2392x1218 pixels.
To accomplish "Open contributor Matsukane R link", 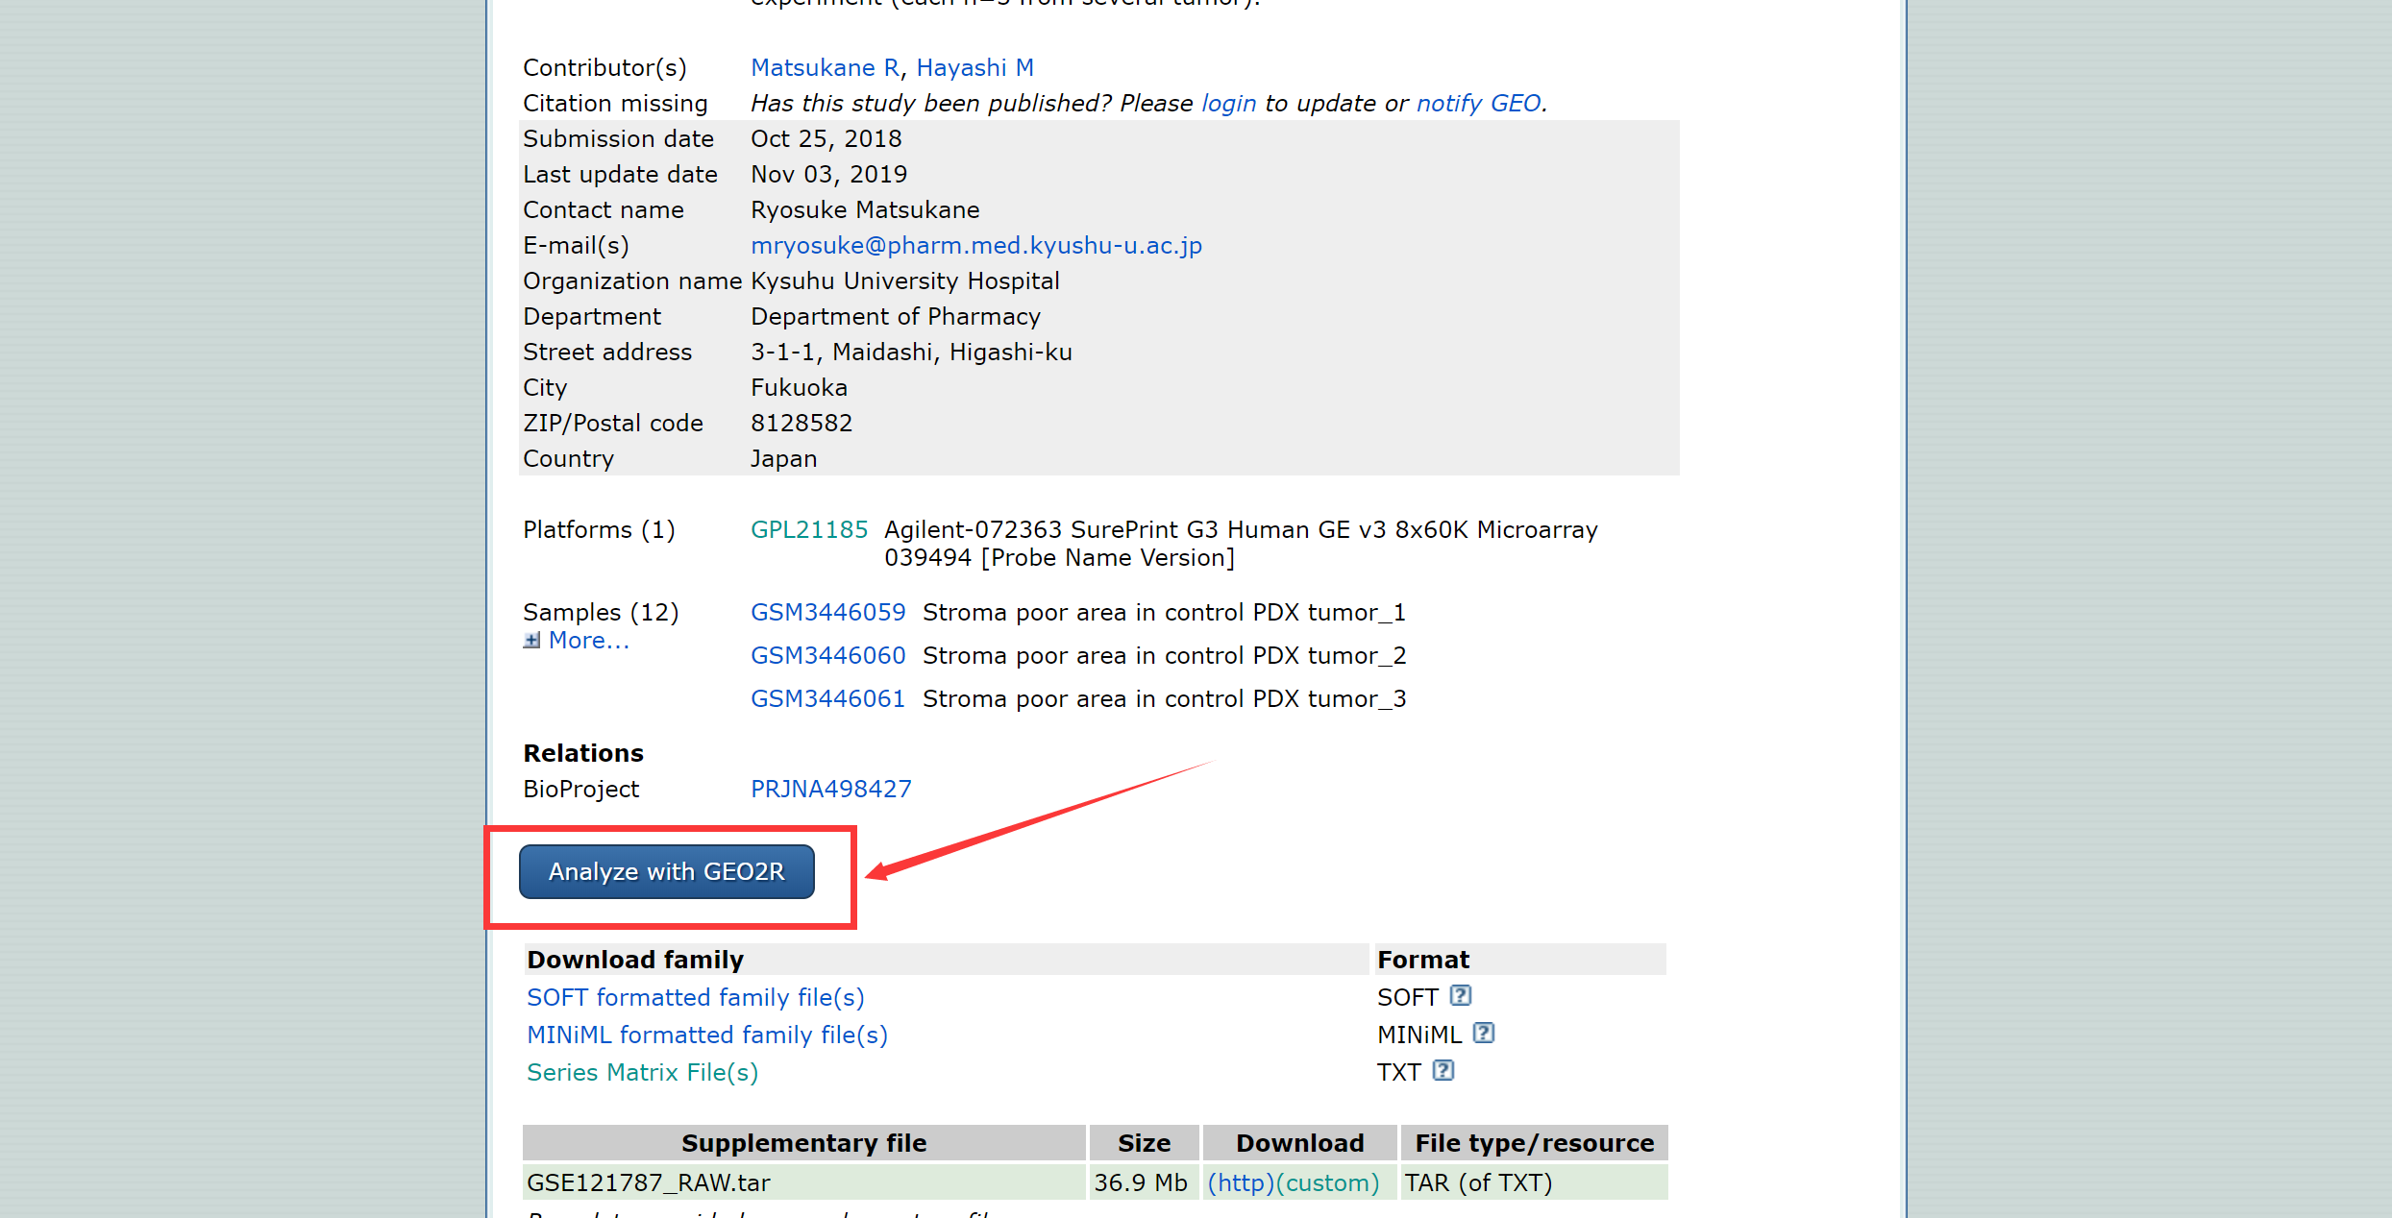I will 825,67.
